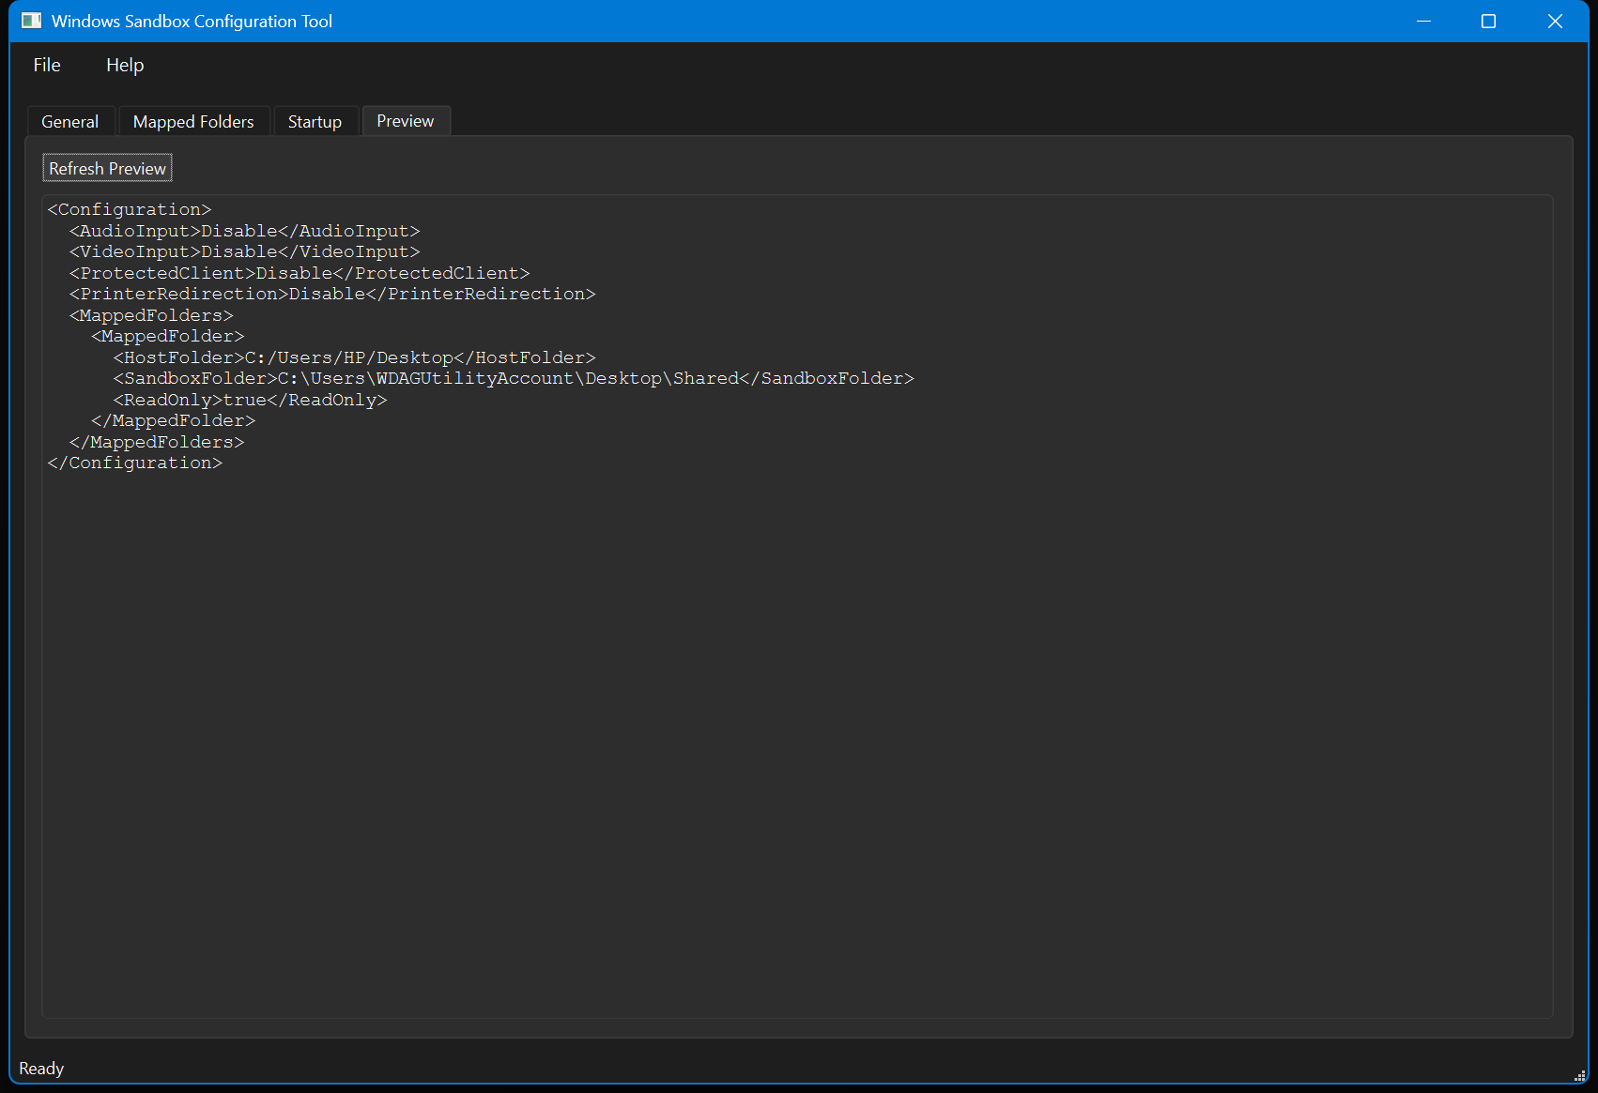Image resolution: width=1598 pixels, height=1093 pixels.
Task: Click the closing </Configuration> line
Action: (135, 463)
